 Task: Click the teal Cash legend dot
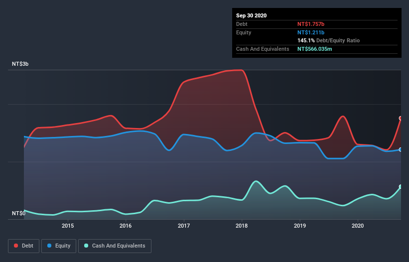click(86, 246)
